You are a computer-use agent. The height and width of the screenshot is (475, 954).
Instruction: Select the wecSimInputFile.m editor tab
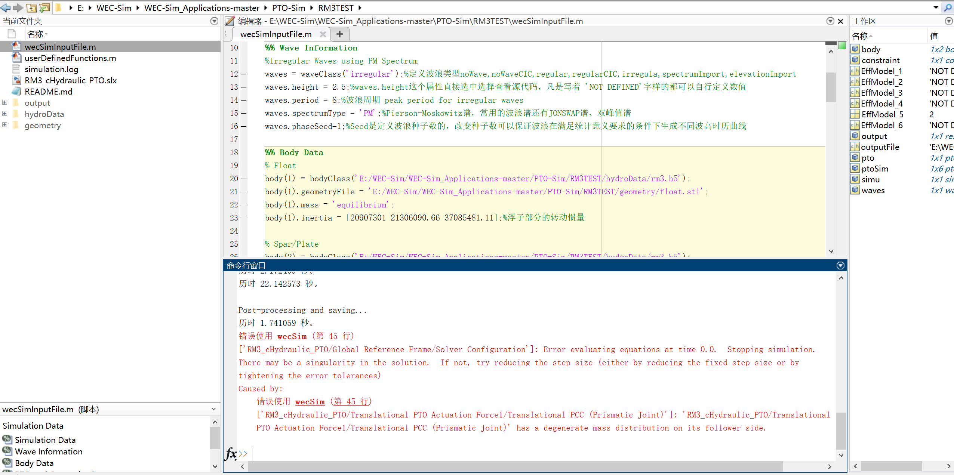pos(276,34)
